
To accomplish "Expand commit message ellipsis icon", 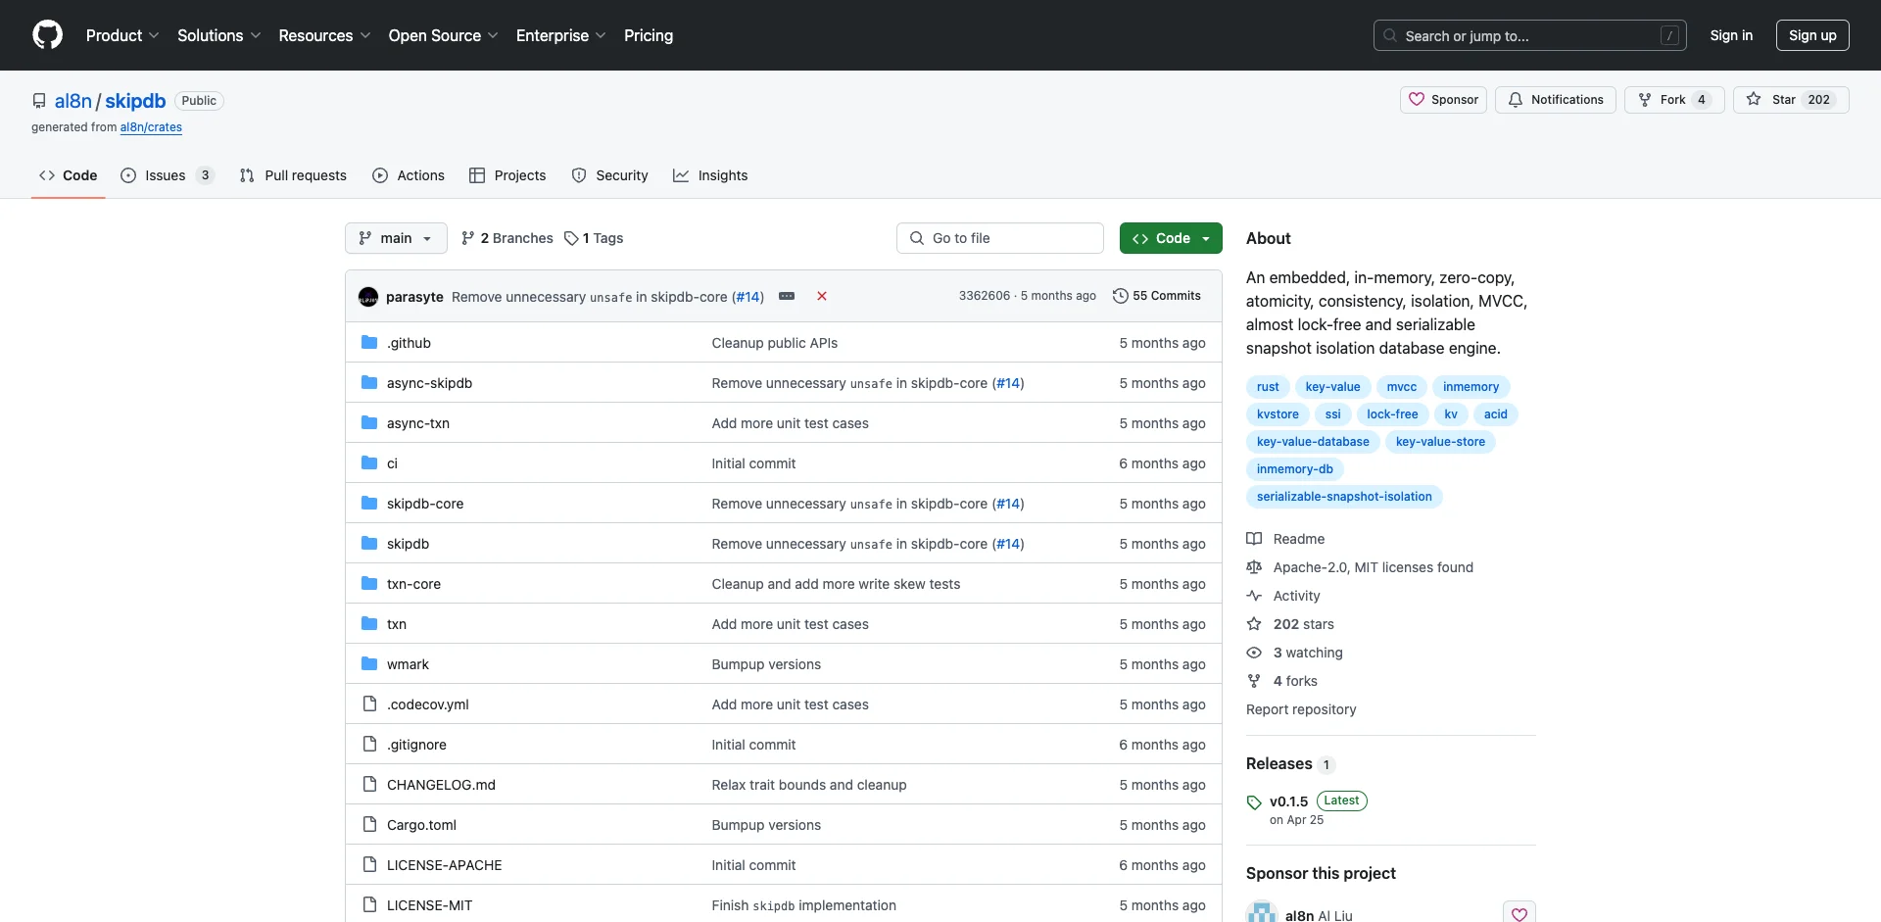I will pyautogui.click(x=787, y=296).
